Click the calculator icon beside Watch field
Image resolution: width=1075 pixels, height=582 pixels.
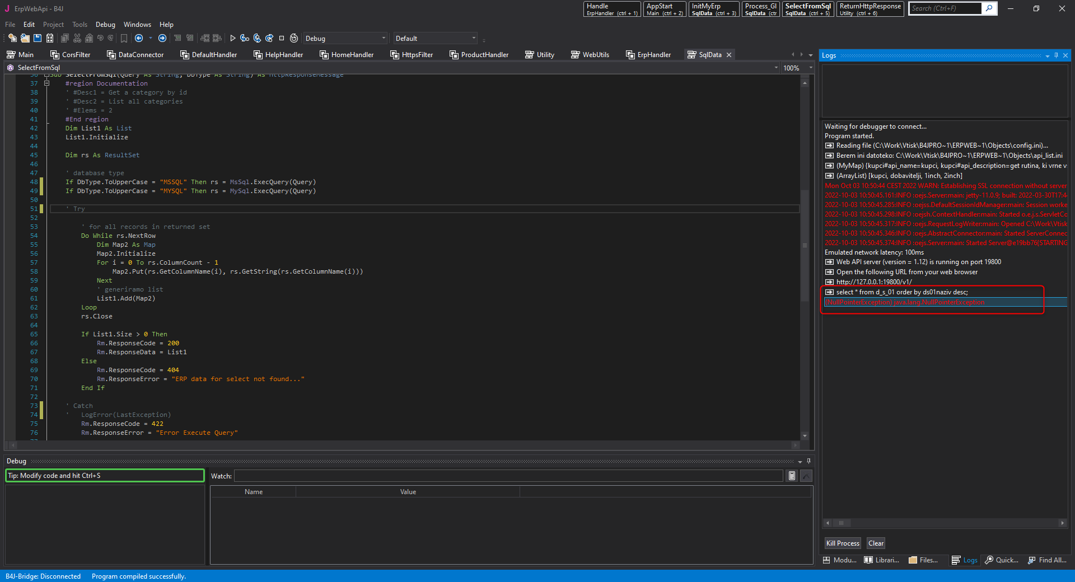[792, 476]
